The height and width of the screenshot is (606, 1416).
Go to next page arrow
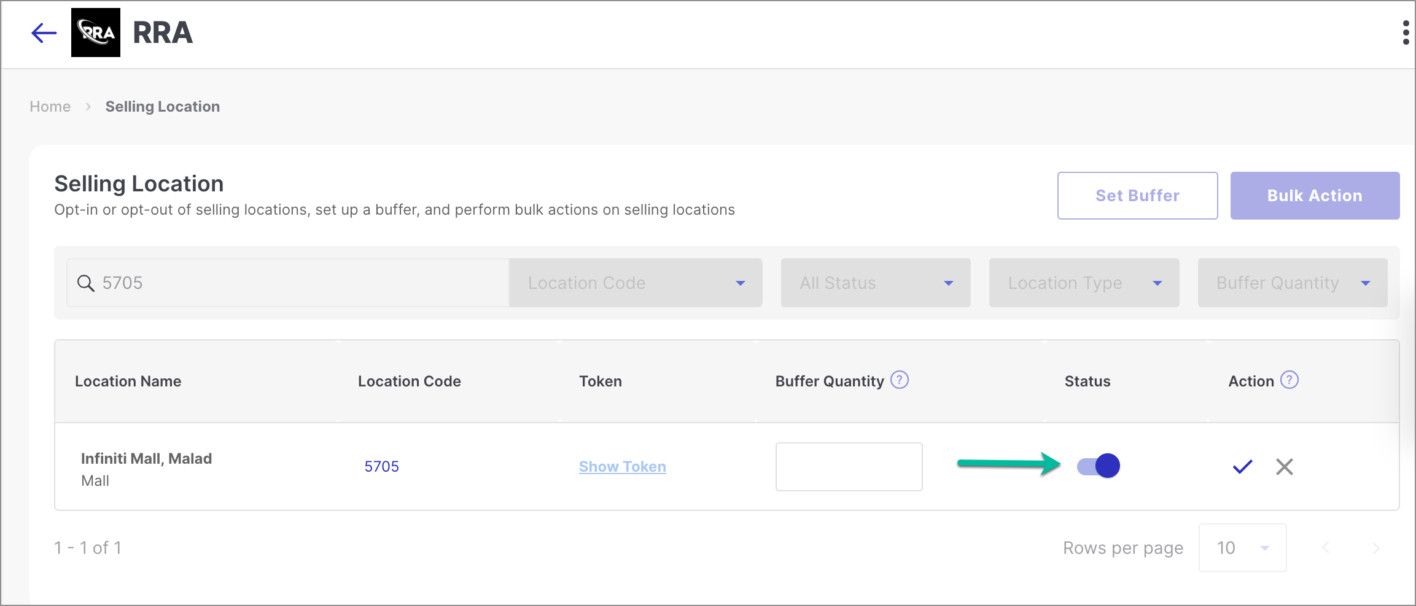[x=1375, y=548]
